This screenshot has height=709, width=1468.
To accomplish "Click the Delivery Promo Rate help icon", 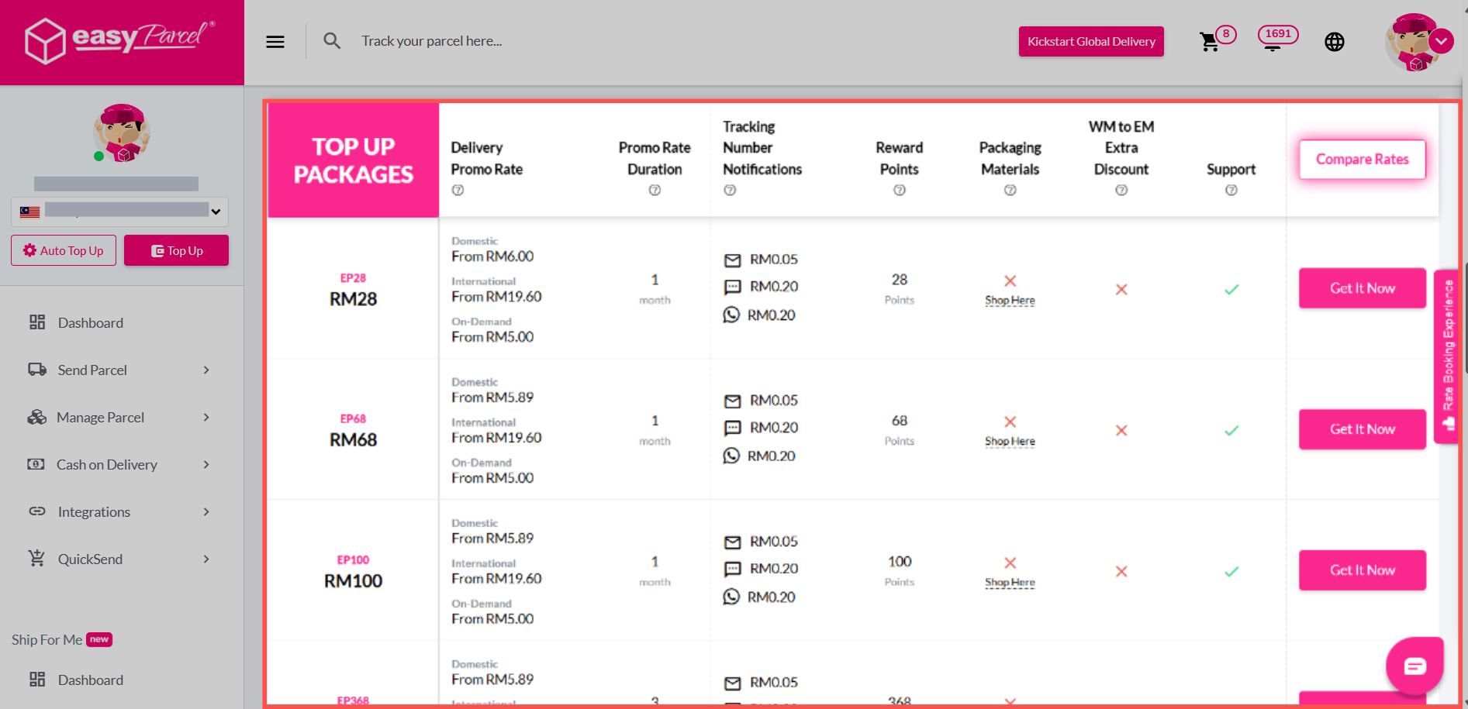I will point(458,190).
